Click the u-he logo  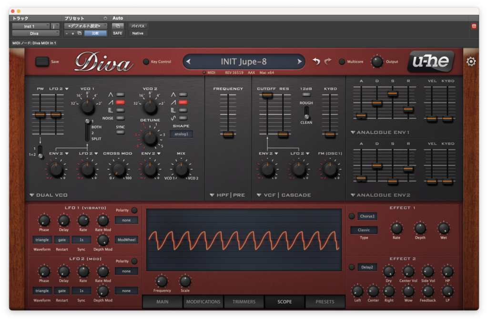click(x=431, y=61)
